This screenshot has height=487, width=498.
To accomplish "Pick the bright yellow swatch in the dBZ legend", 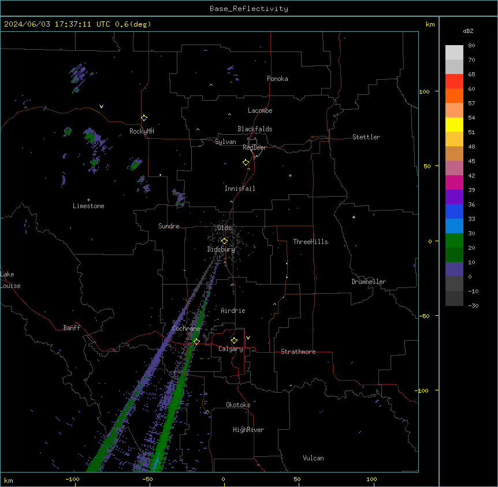I will point(454,124).
